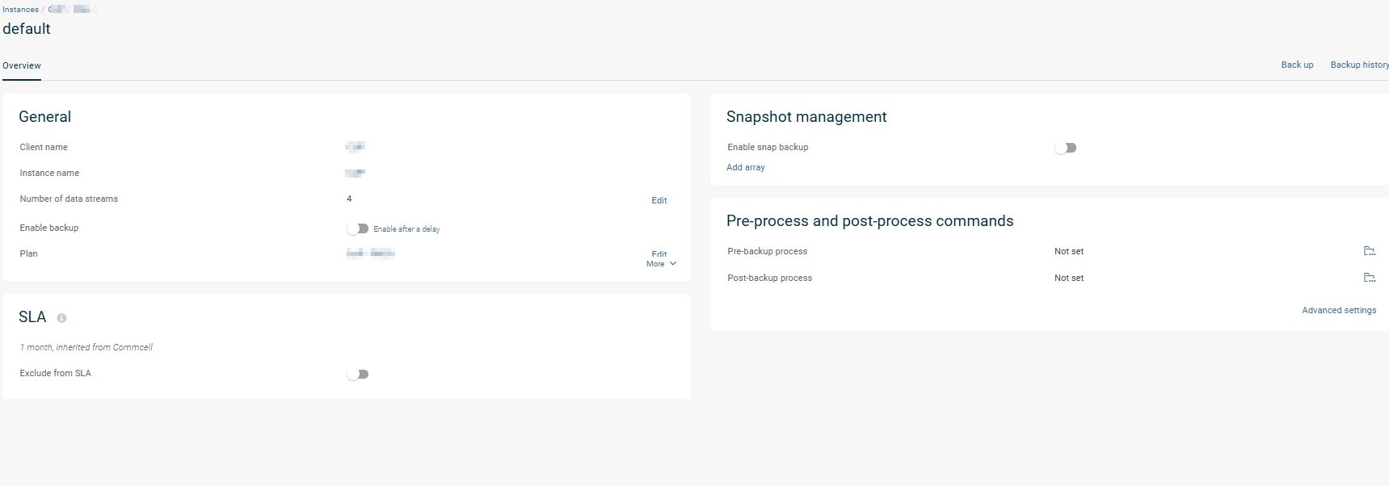Click the Back up action
1389x486 pixels.
click(x=1297, y=65)
